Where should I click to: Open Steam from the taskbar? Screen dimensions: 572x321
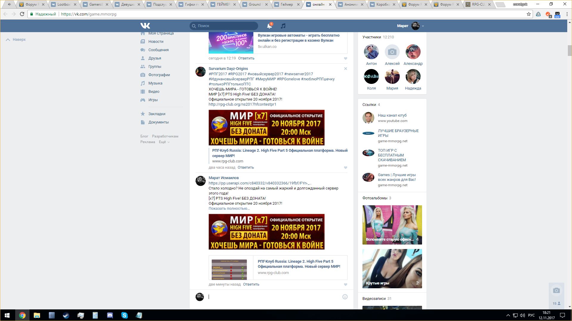[66, 315]
